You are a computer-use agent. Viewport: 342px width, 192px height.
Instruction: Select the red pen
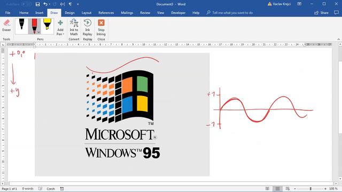pos(34,26)
